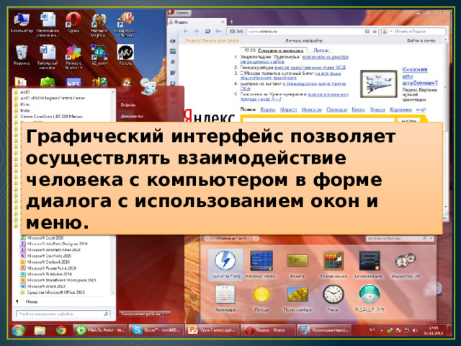Select the Валюта currency gadget

(x=297, y=265)
